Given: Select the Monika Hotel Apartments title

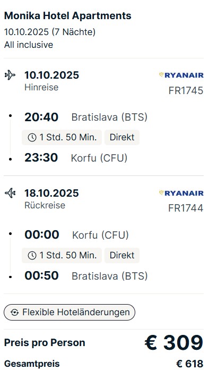Looking at the screenshot, I should coord(68,16).
